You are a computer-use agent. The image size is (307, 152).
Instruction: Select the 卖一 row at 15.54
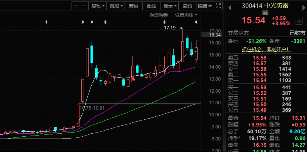[266, 80]
